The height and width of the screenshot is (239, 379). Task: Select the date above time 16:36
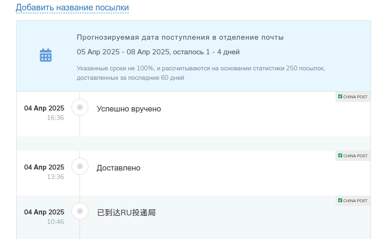coord(44,108)
